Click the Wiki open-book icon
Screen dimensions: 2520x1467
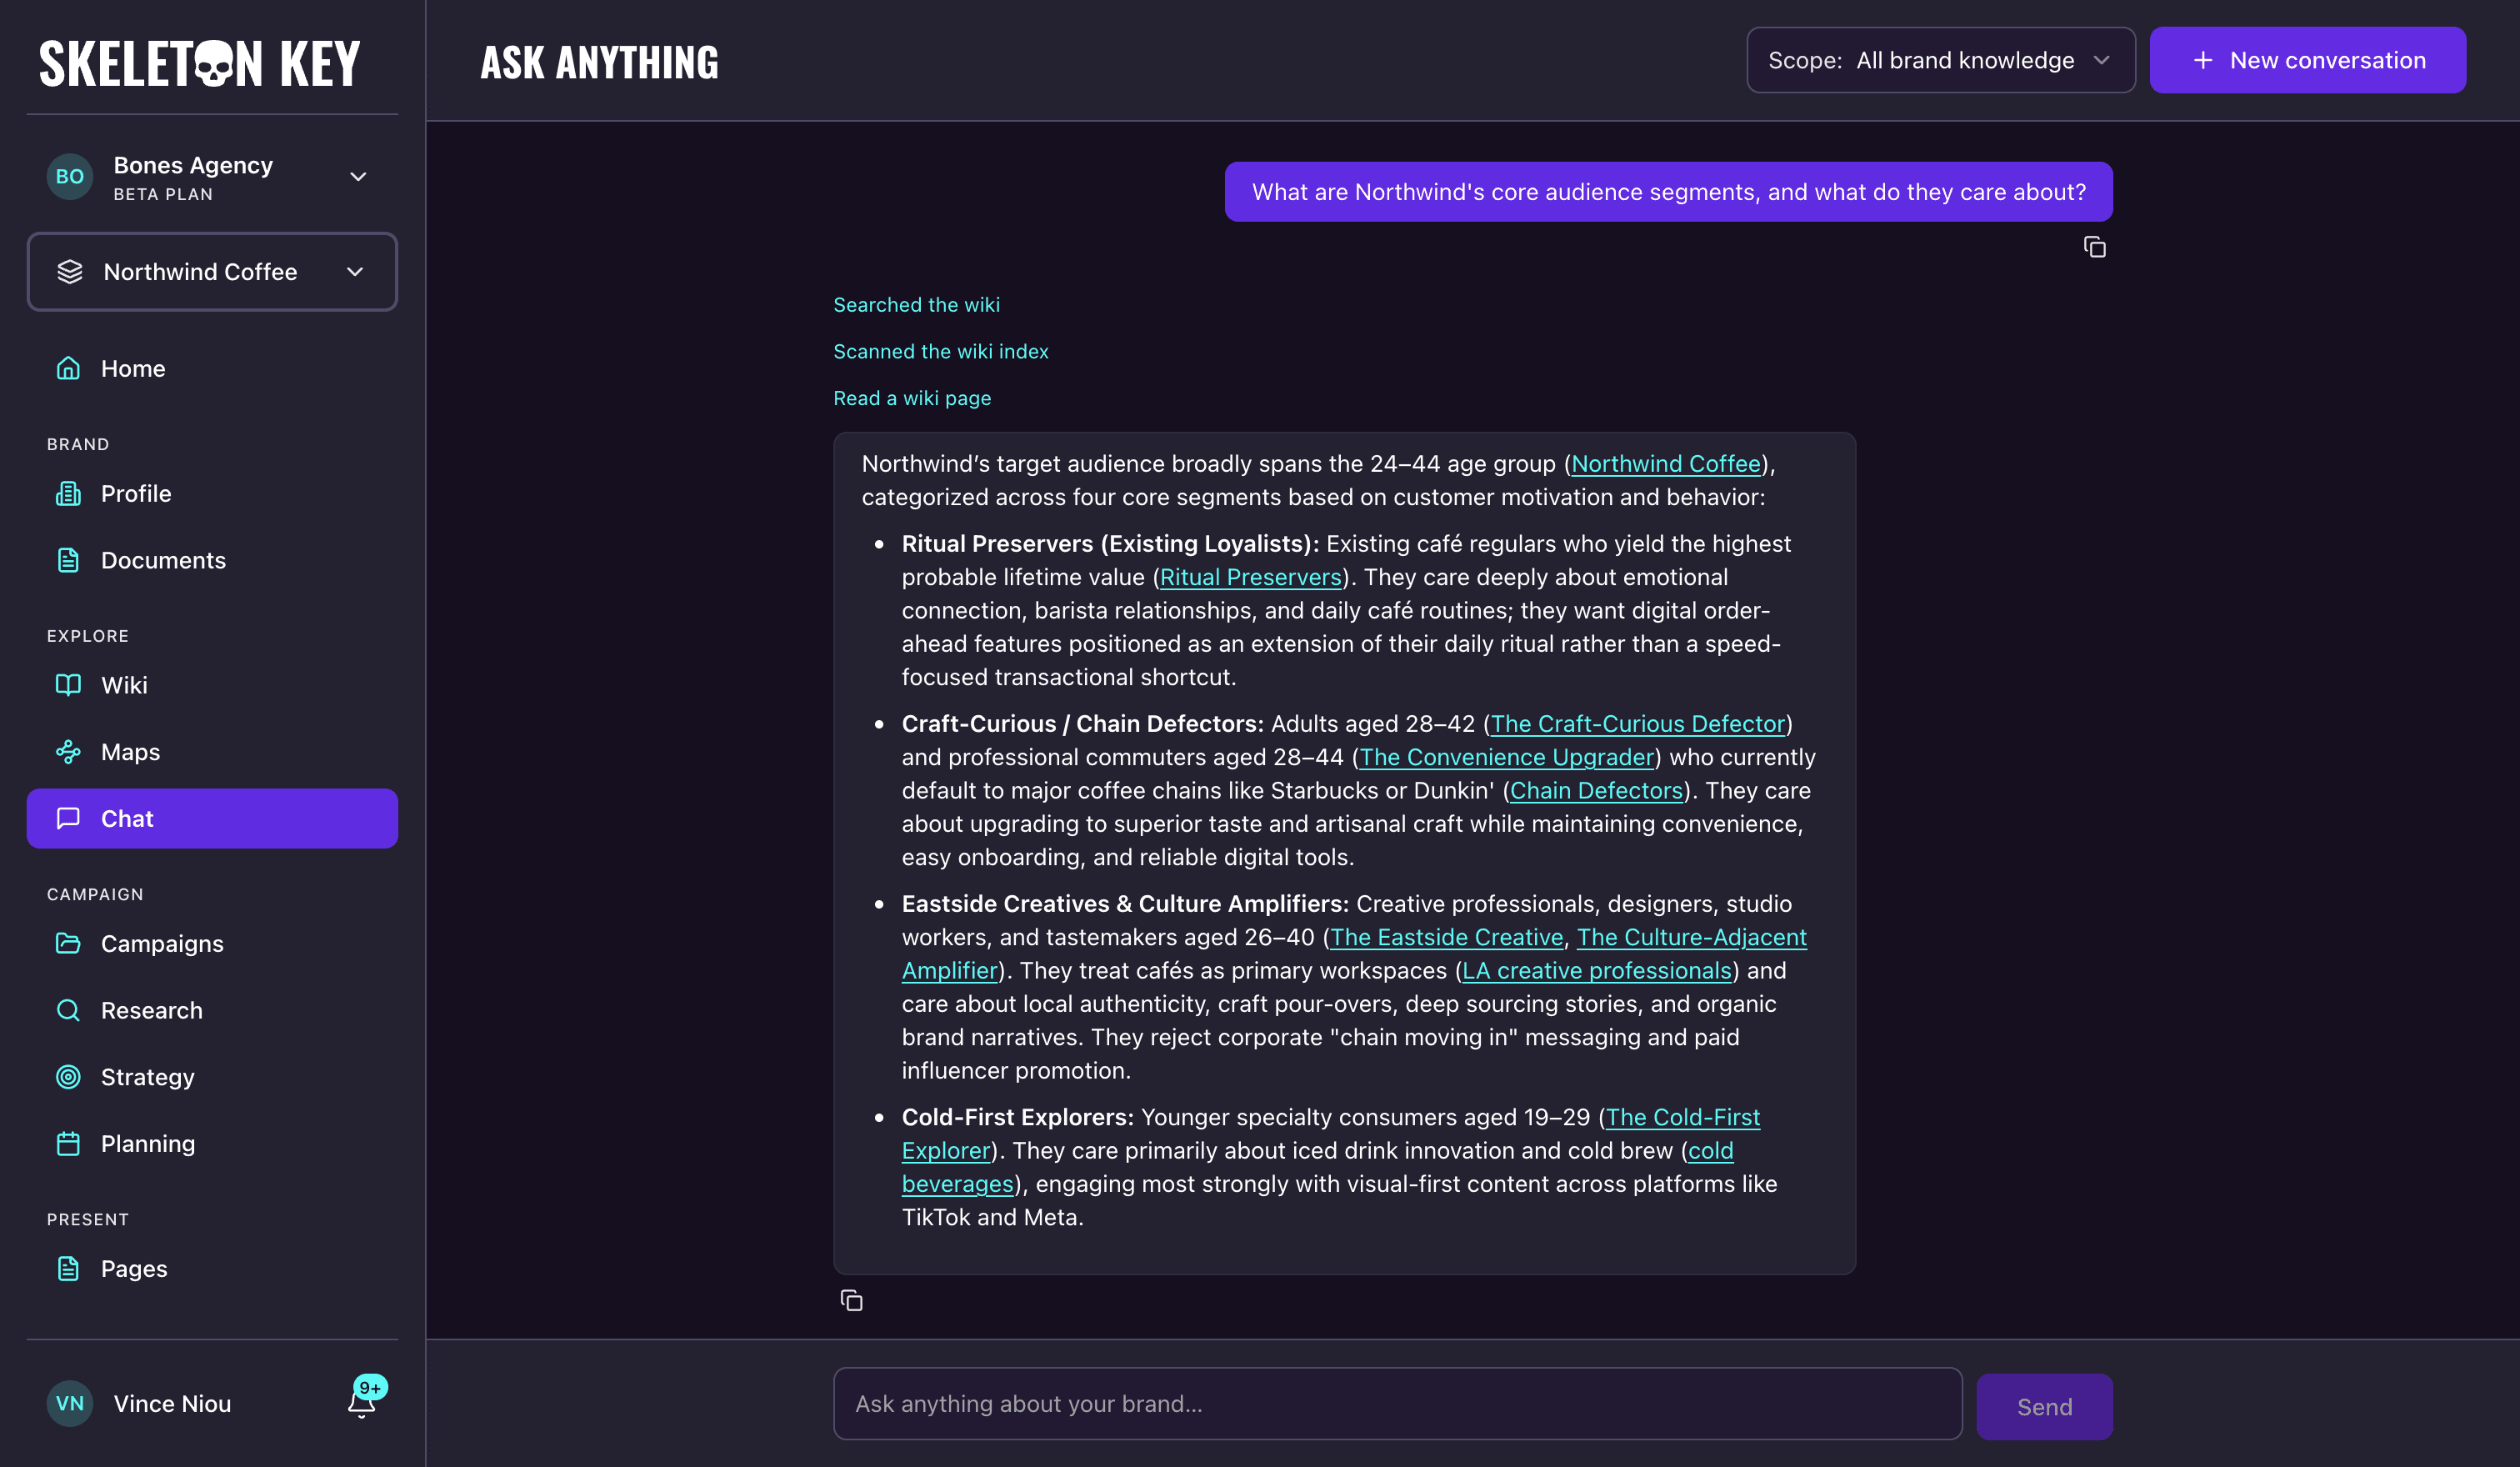click(x=68, y=685)
